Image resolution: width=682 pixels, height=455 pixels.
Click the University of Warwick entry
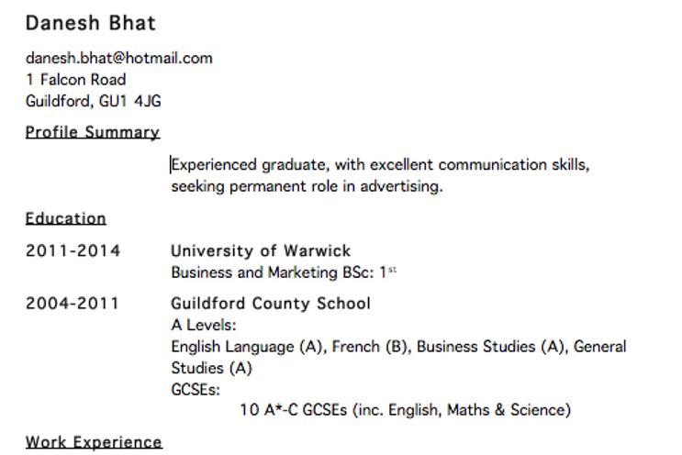[261, 250]
